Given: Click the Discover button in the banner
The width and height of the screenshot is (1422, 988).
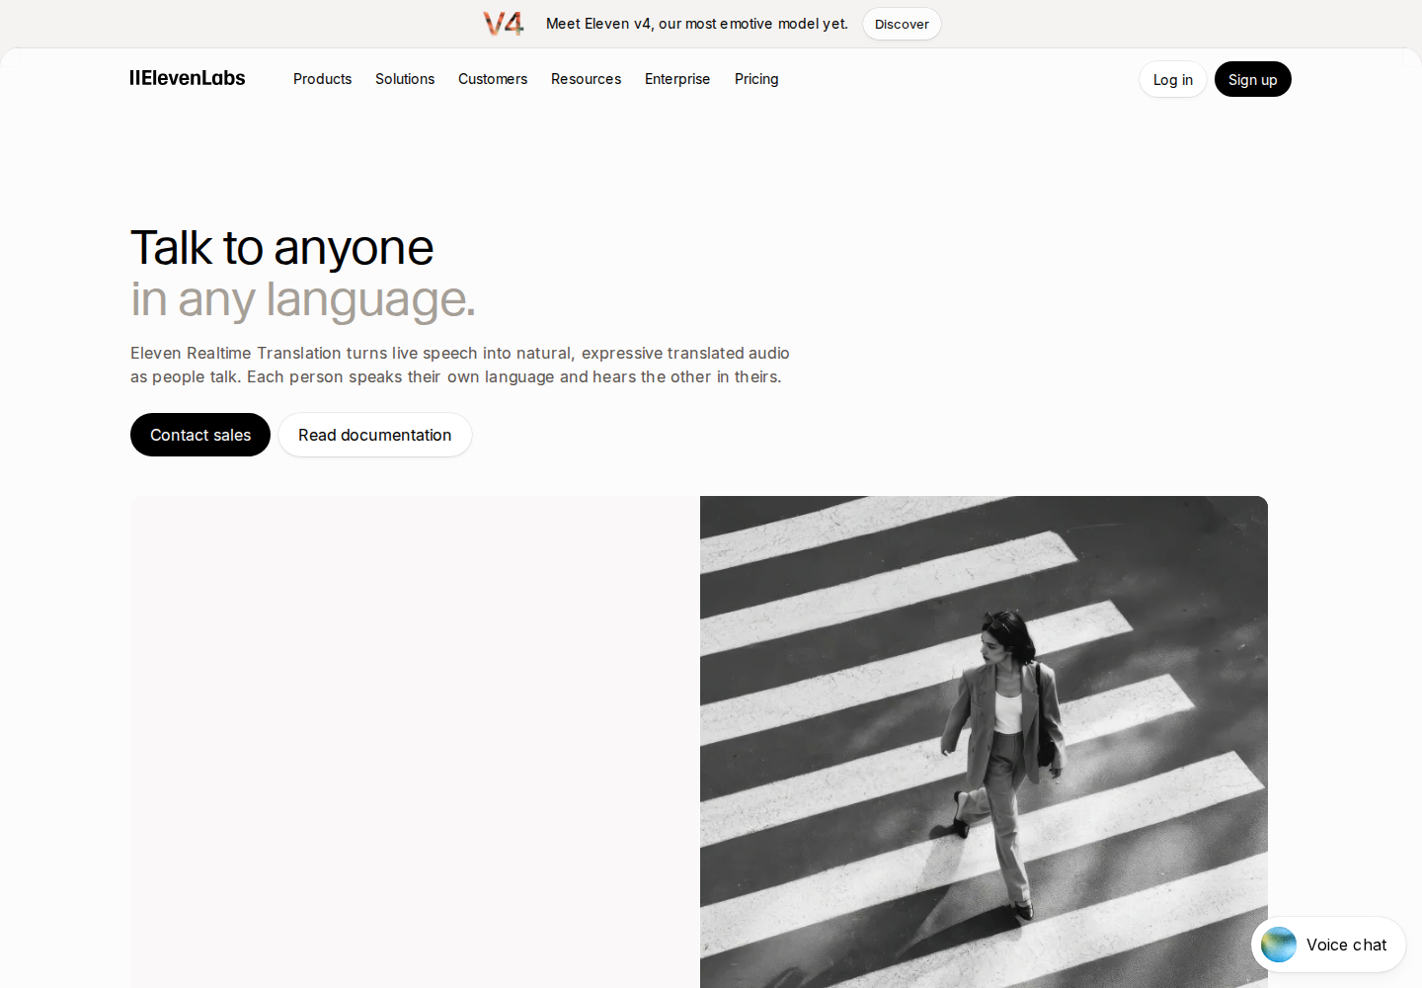Looking at the screenshot, I should [902, 24].
